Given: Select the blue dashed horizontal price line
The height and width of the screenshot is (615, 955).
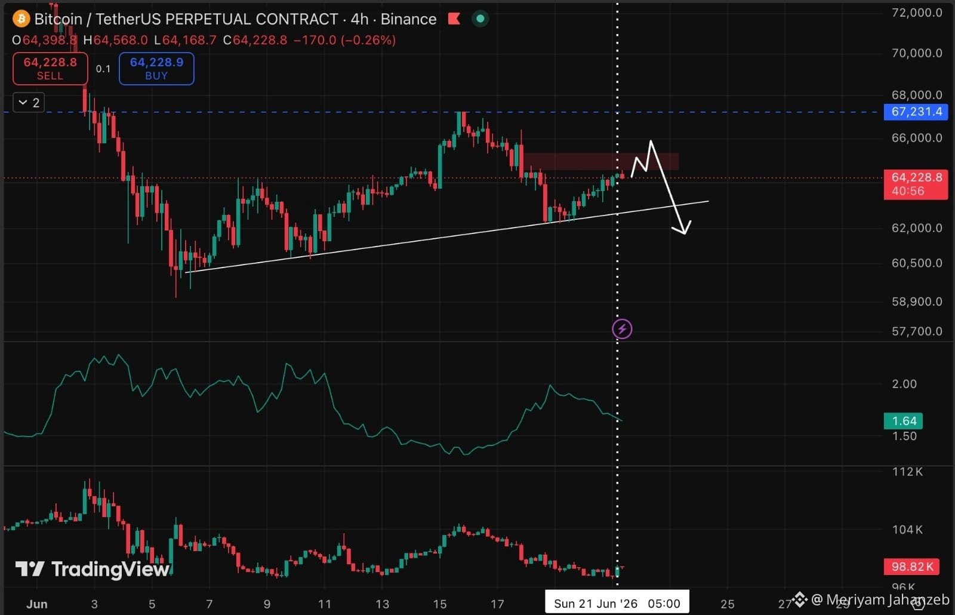Looking at the screenshot, I should click(x=443, y=112).
